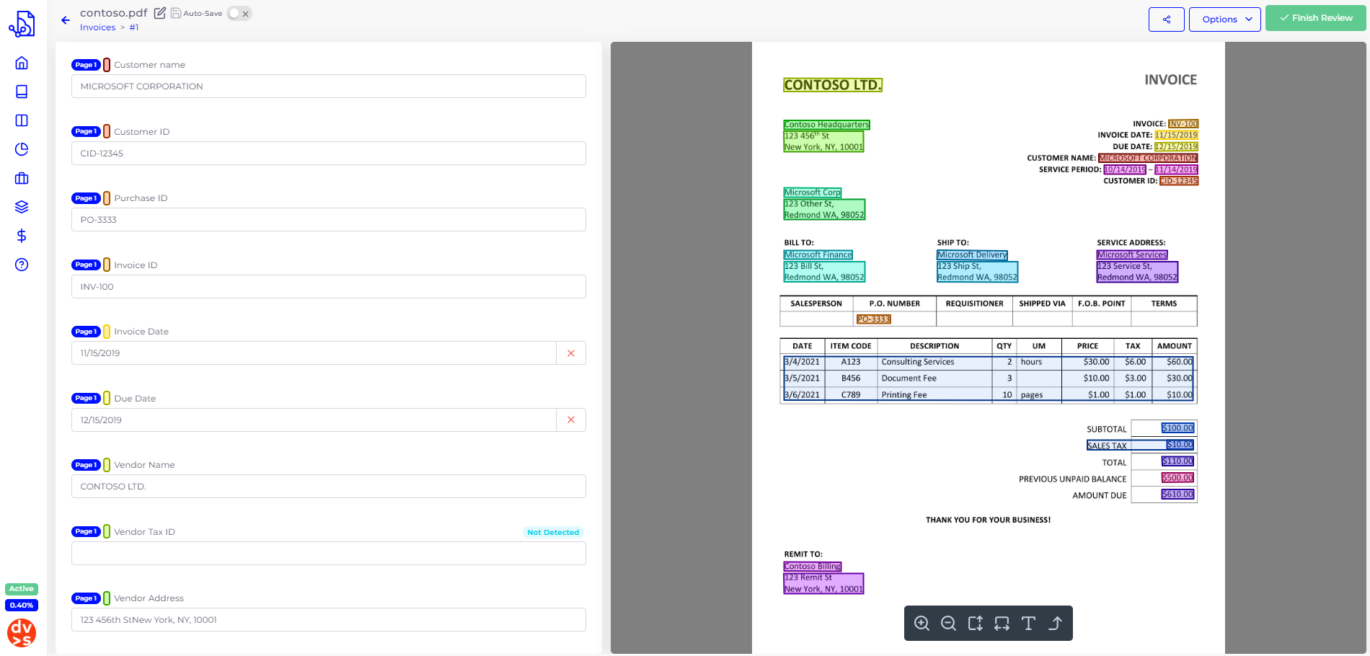Click the share icon button
This screenshot has width=1370, height=656.
[1166, 19]
